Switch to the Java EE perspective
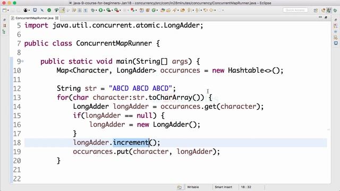This screenshot has height=191, width=340. click(324, 11)
